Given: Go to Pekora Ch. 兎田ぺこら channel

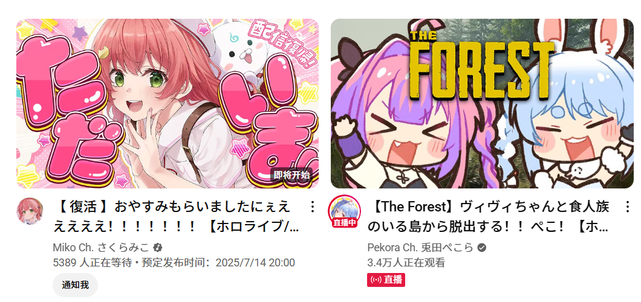Looking at the screenshot, I should [x=420, y=247].
